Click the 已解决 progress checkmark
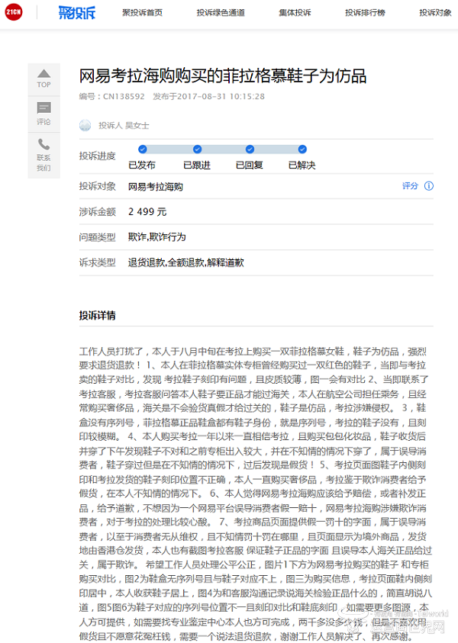The height and width of the screenshot is (643, 458). [302, 149]
